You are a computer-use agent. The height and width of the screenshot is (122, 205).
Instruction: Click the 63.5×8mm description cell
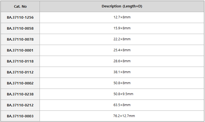click(122, 105)
